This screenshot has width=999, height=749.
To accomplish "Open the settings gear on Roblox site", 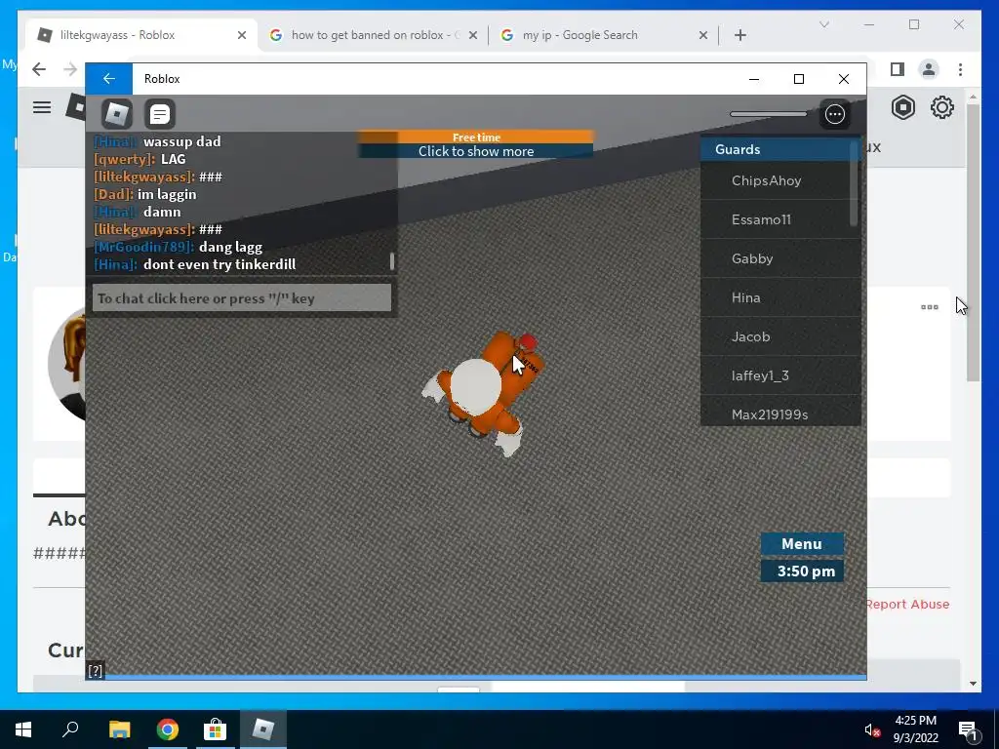I will tap(941, 107).
